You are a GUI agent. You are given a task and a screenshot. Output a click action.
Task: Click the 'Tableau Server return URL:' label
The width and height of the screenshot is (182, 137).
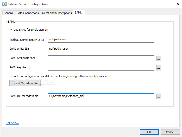coord(27,40)
